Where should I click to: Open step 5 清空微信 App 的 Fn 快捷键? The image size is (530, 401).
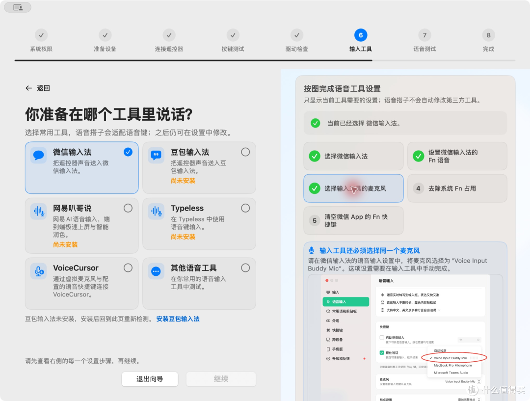tap(353, 220)
